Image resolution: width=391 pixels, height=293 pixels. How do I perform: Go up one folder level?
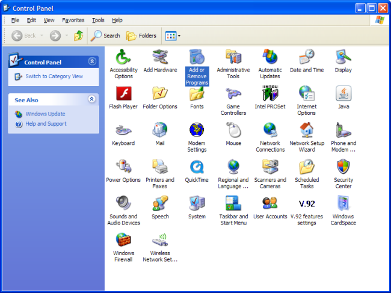tap(78, 35)
